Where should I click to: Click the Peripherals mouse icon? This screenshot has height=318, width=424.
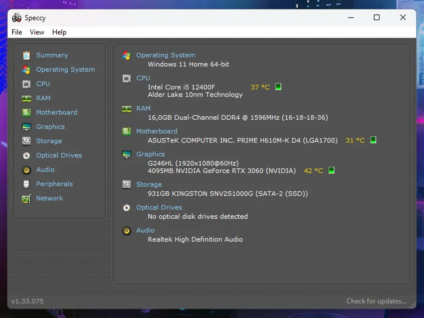click(26, 184)
